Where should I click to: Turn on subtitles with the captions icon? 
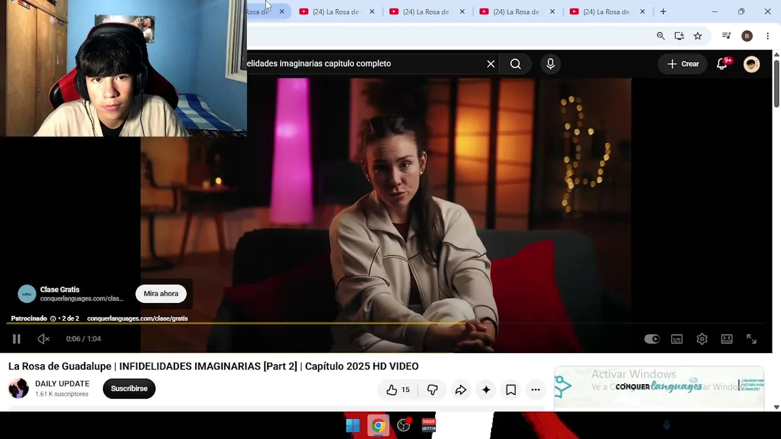[x=677, y=339]
